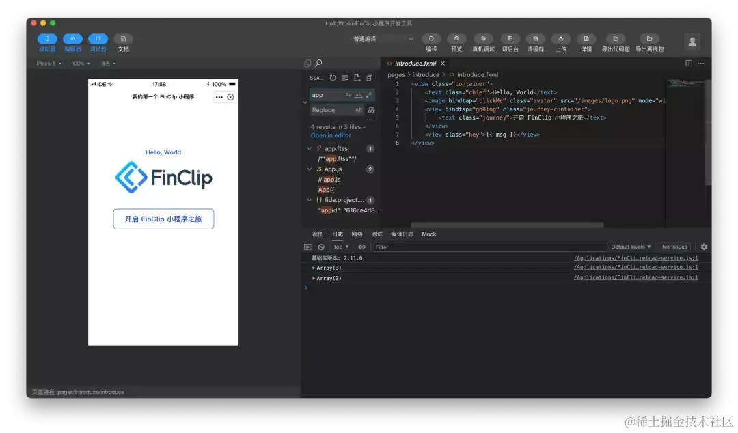Toggle the 编辑器 editor panel button
The height and width of the screenshot is (433, 738).
pyautogui.click(x=72, y=39)
